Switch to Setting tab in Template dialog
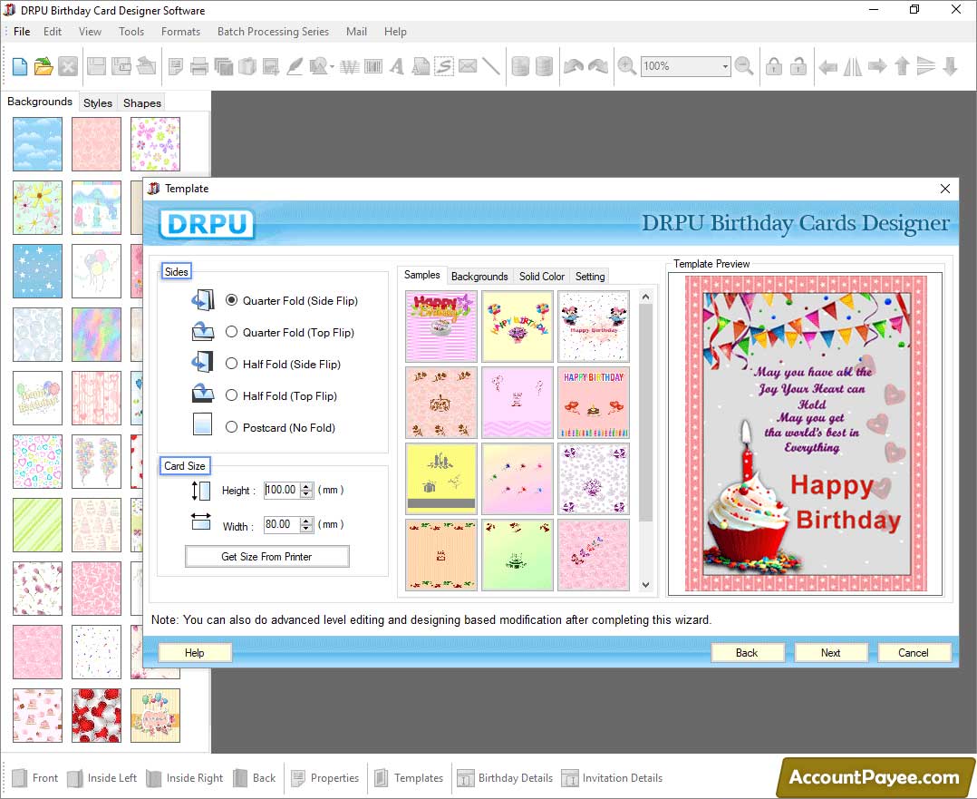977x799 pixels. tap(590, 277)
